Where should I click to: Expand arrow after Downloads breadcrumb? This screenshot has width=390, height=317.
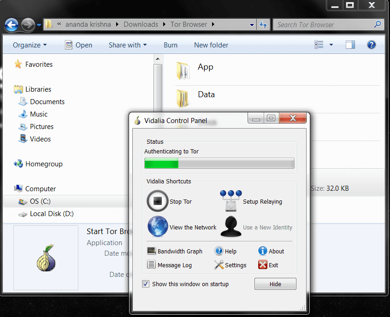164,24
